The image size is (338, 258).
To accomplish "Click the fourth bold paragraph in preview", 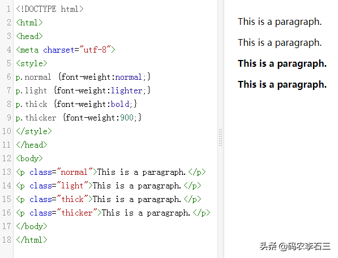I will [282, 85].
